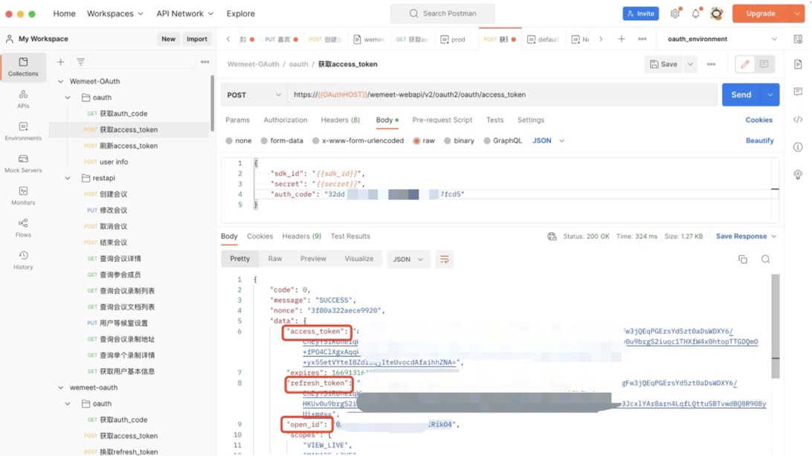812x456 pixels.
Task: Open the Workspaces dropdown
Action: point(115,13)
